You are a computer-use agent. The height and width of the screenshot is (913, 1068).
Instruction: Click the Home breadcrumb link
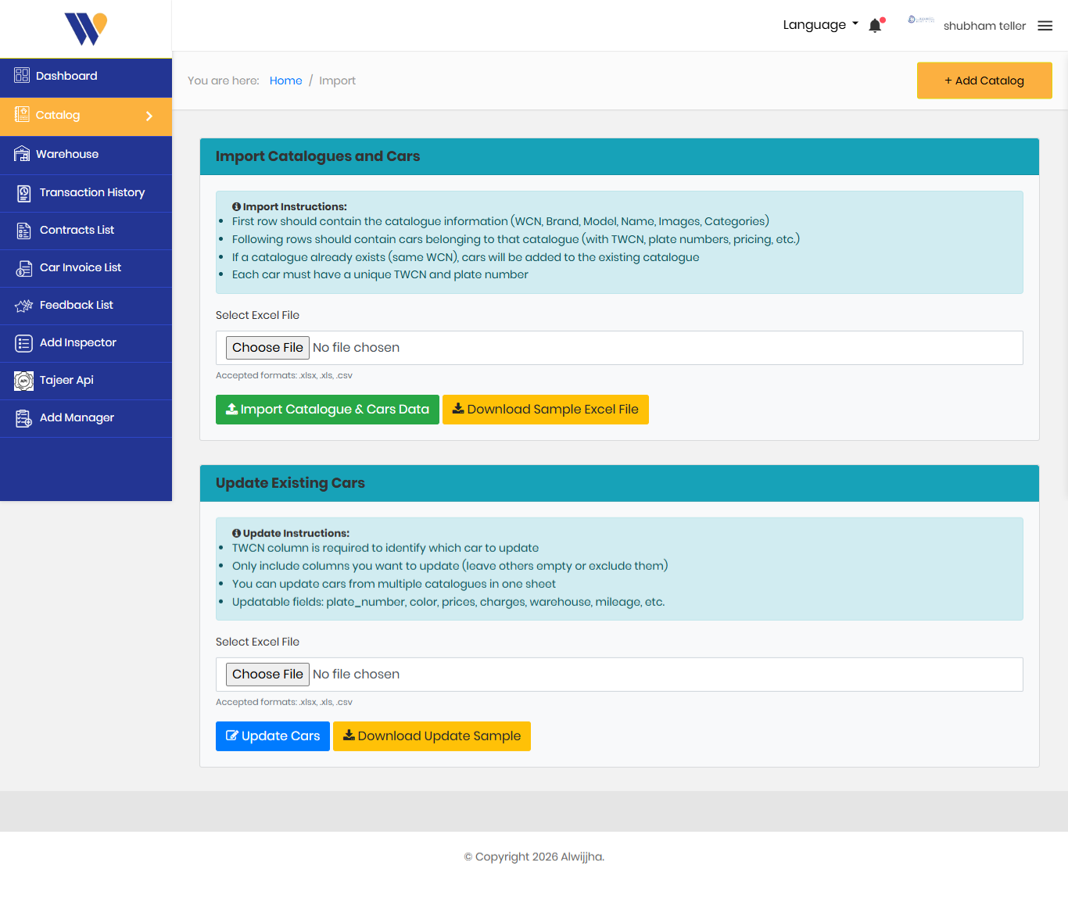pos(285,81)
